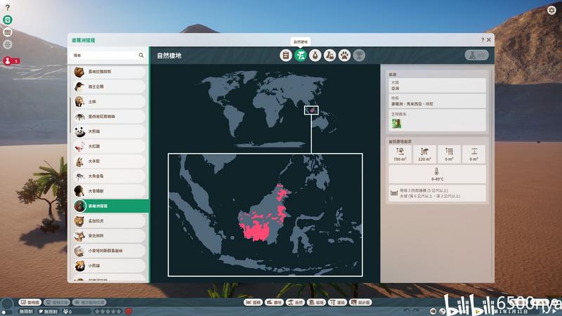Click the greyed research flask button

[x=477, y=55]
